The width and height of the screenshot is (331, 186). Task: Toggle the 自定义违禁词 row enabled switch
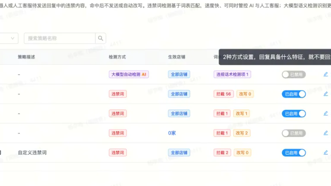294,152
